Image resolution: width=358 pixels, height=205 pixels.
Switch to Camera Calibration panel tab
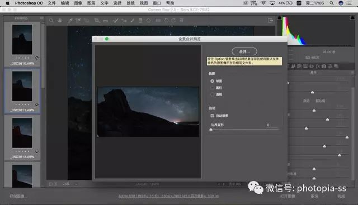click(324, 66)
